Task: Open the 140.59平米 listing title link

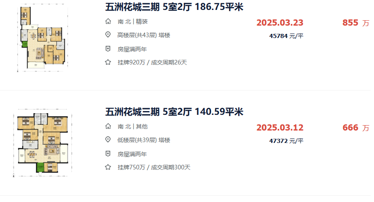Action: click(174, 112)
